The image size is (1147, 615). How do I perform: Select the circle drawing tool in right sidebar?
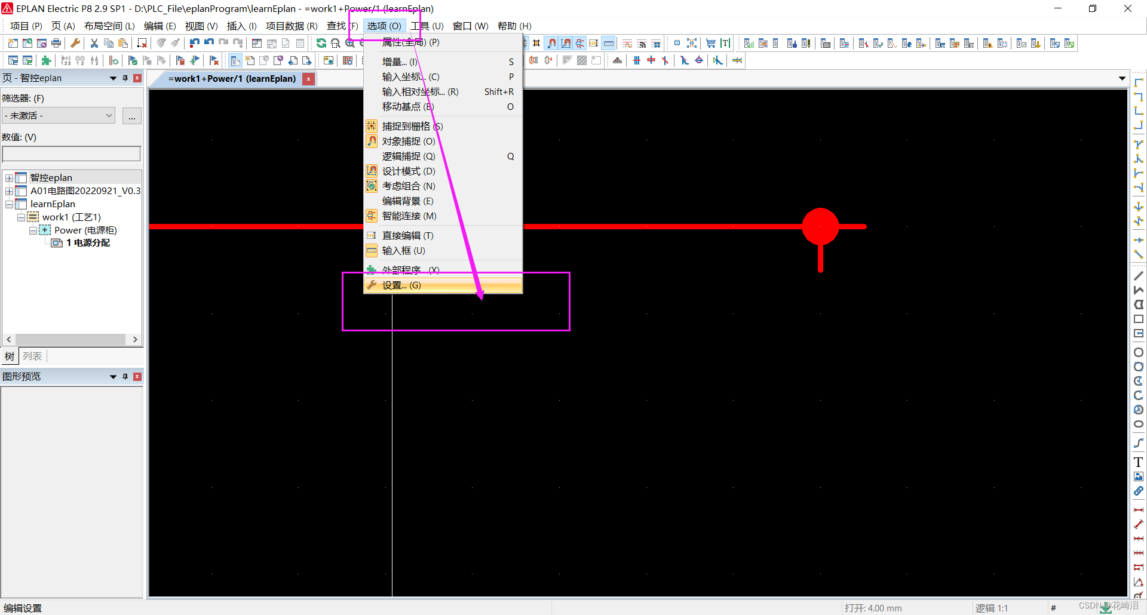point(1139,352)
